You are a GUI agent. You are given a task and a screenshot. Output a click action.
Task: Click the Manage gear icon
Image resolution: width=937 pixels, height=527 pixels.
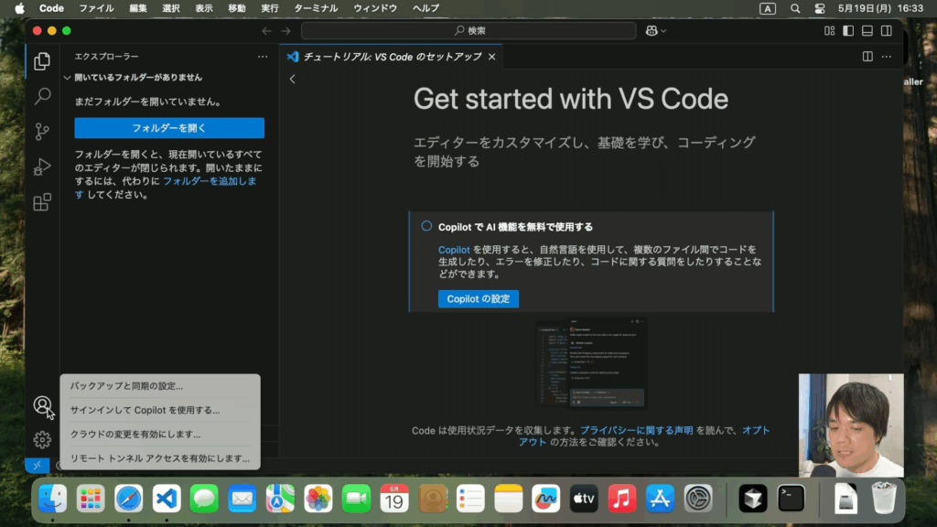click(42, 440)
